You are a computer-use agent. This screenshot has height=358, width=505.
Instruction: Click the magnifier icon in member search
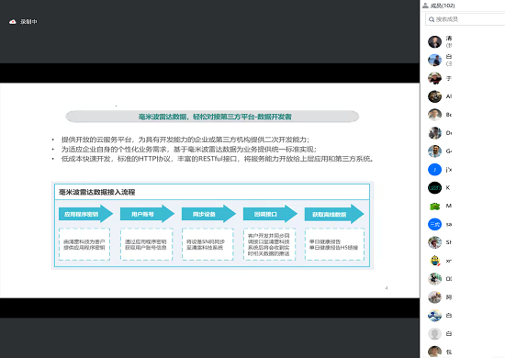click(x=432, y=19)
